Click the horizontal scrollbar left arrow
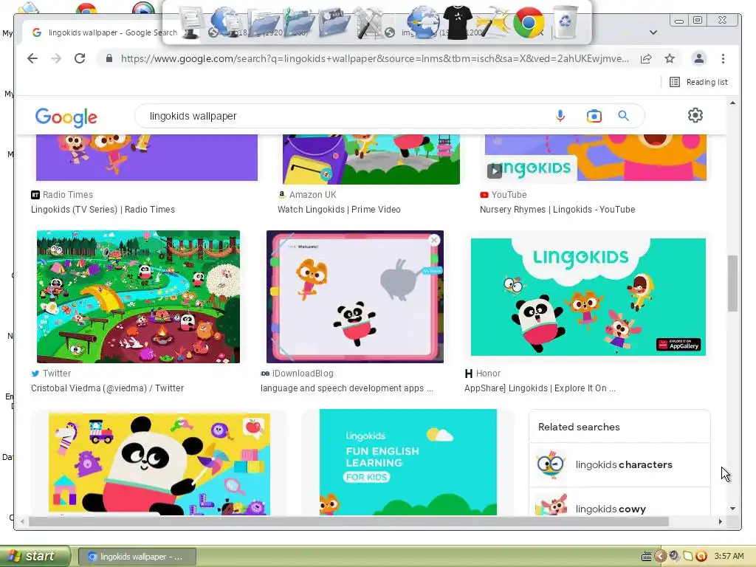This screenshot has height=567, width=756. [x=22, y=521]
